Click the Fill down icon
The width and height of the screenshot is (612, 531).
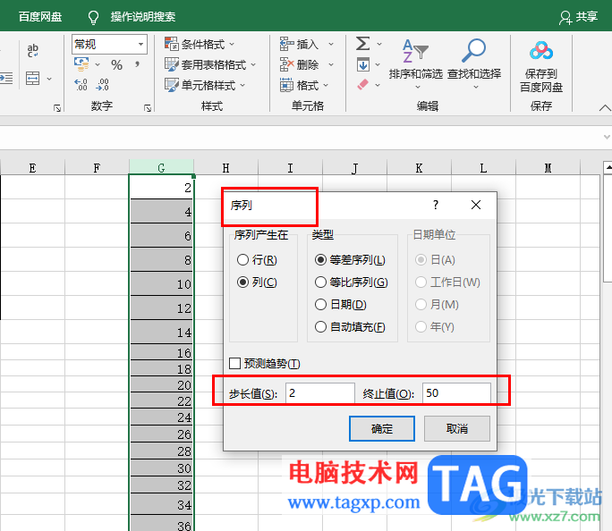coord(362,64)
